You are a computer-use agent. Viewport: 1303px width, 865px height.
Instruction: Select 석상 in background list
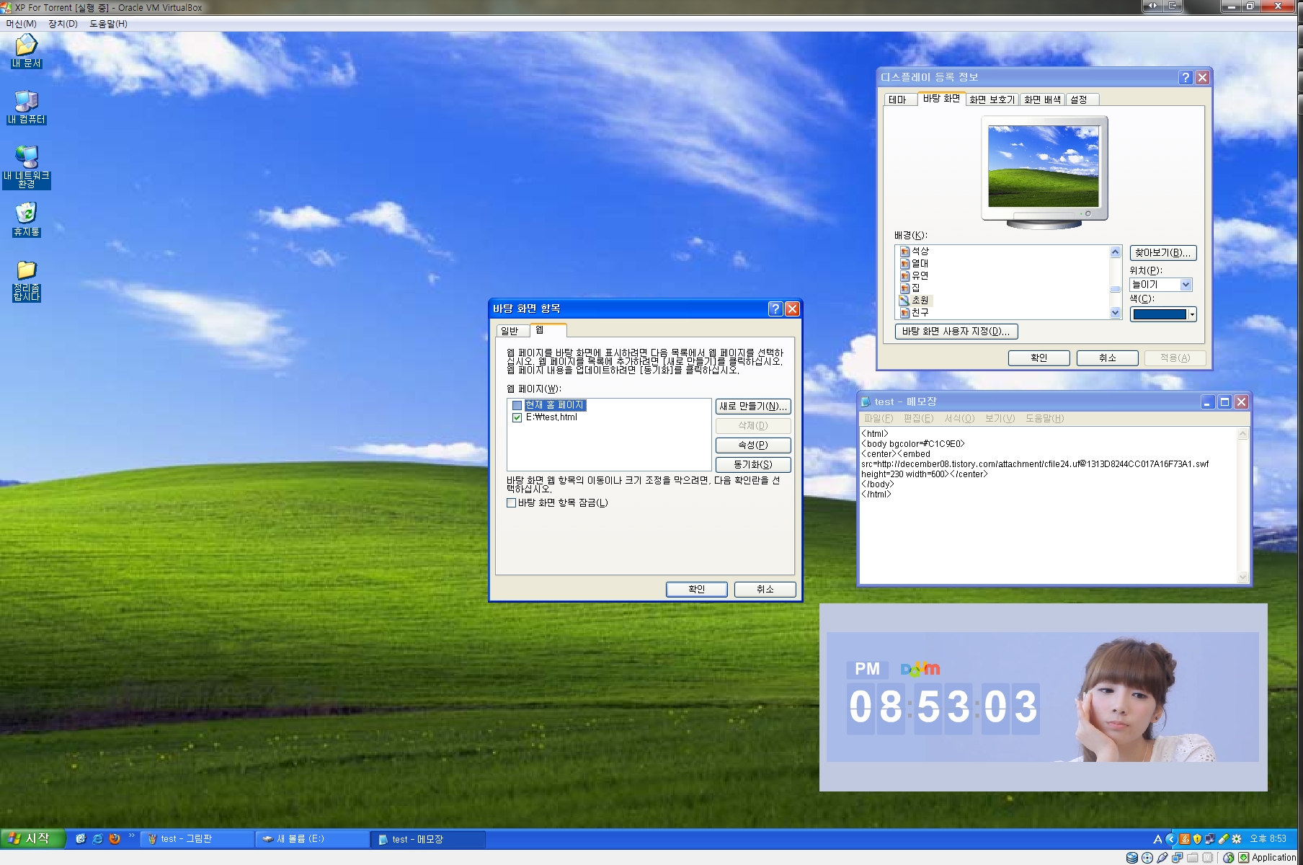(x=920, y=251)
